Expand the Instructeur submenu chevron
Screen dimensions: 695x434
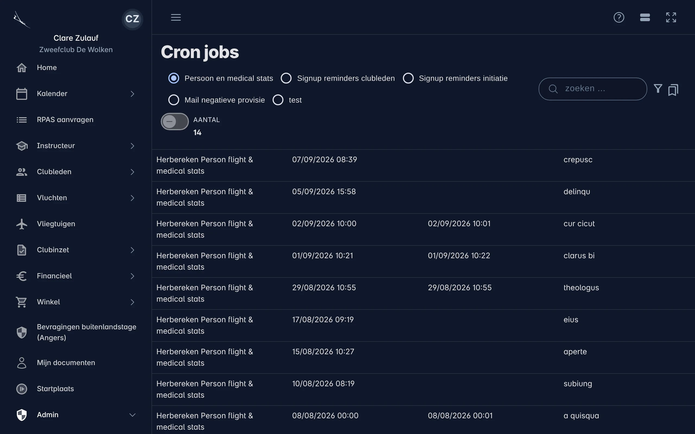tap(132, 146)
